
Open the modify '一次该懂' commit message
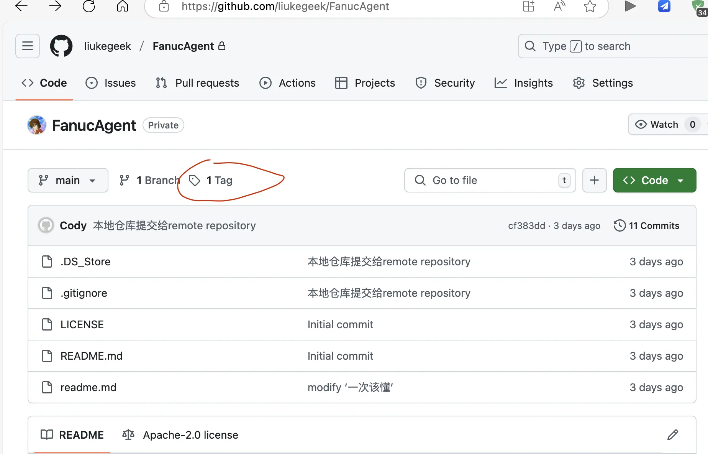pyautogui.click(x=350, y=387)
